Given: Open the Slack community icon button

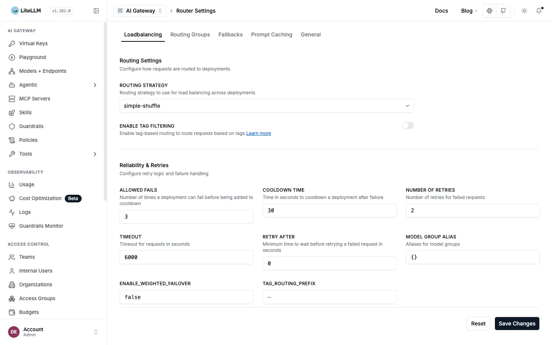Looking at the screenshot, I should point(490,11).
